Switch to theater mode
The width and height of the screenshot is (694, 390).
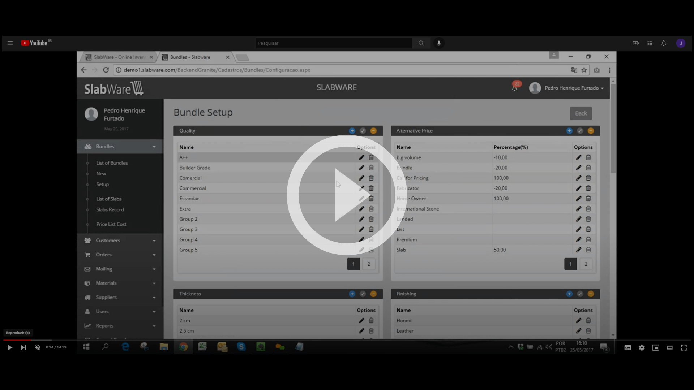click(669, 347)
